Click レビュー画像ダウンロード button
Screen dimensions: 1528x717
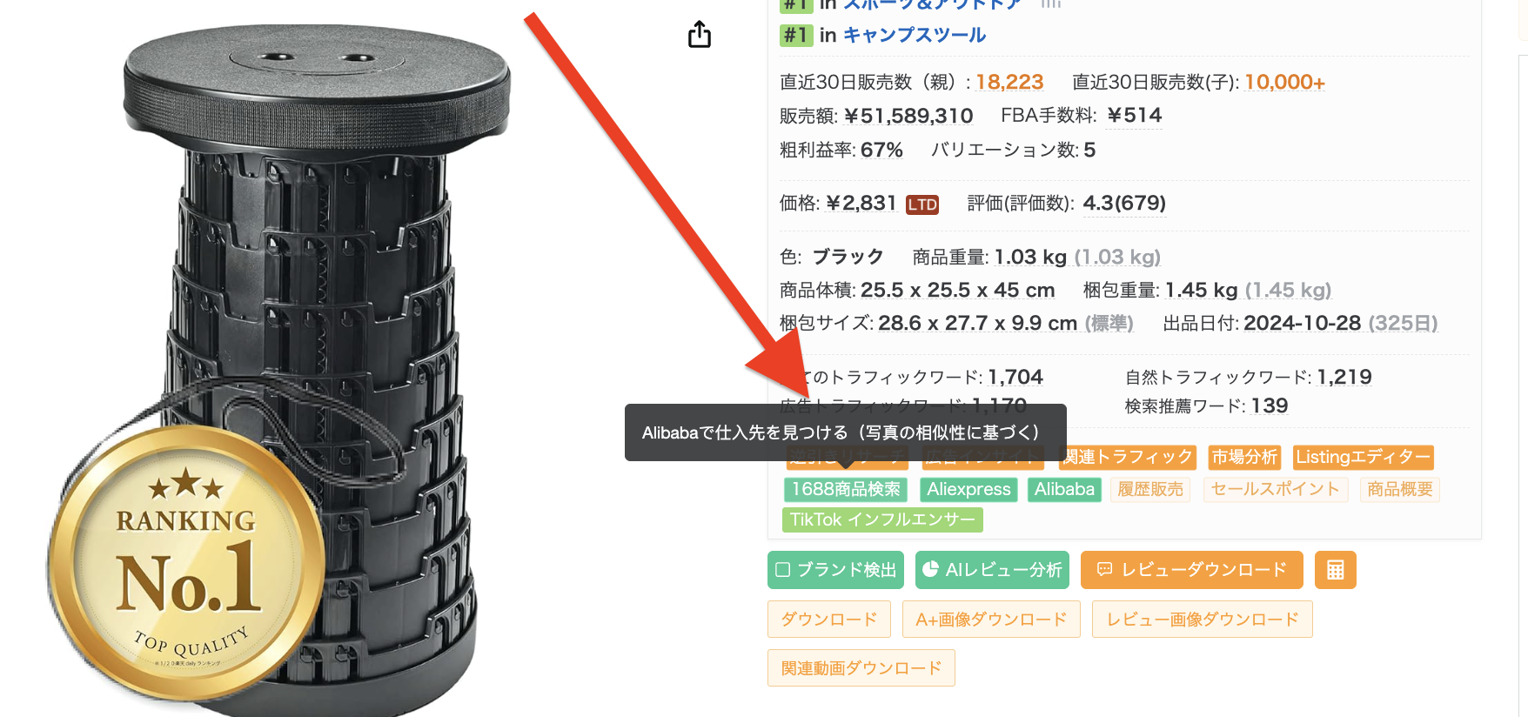point(1203,620)
